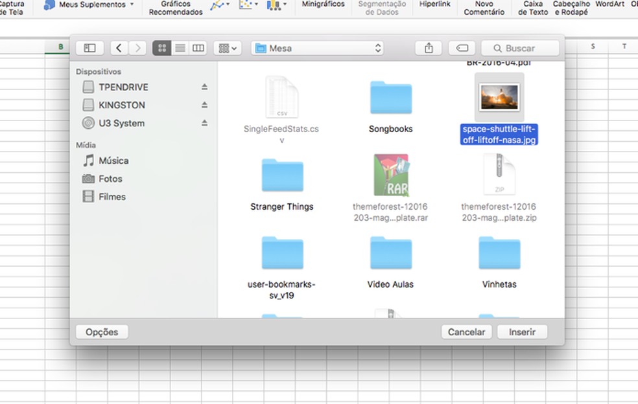Screen dimensions: 638x404
Task: Open the Mesa folder location popup
Action: pyautogui.click(x=317, y=48)
